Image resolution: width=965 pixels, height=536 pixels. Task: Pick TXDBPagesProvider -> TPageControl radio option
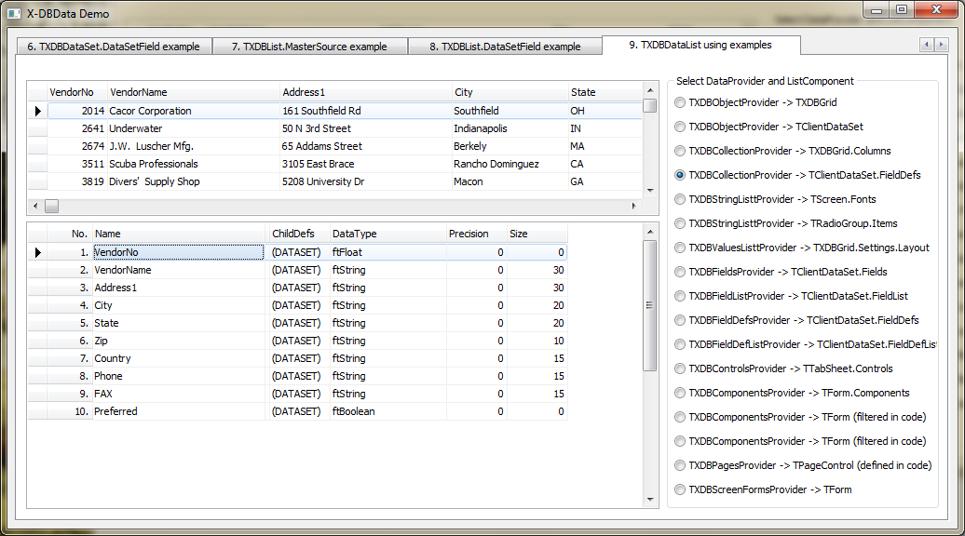680,465
